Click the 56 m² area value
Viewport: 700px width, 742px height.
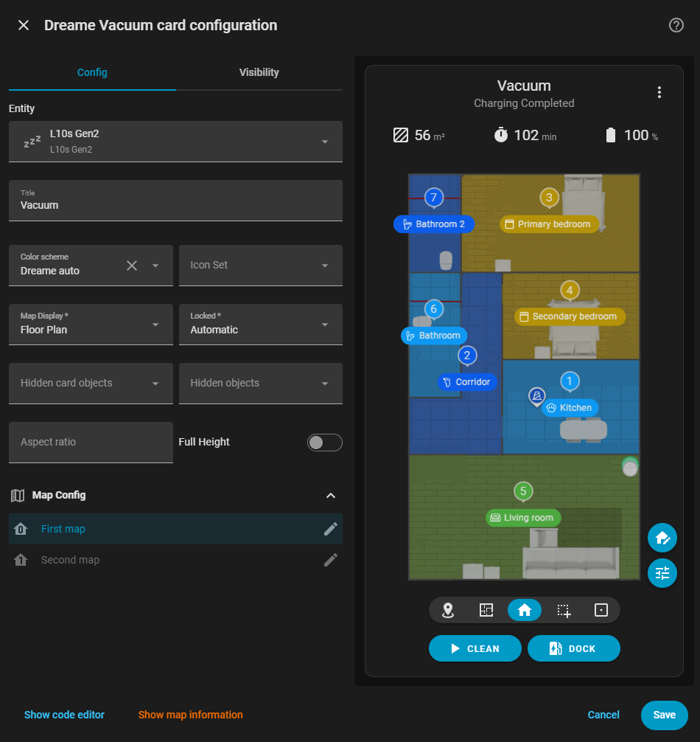coord(429,135)
